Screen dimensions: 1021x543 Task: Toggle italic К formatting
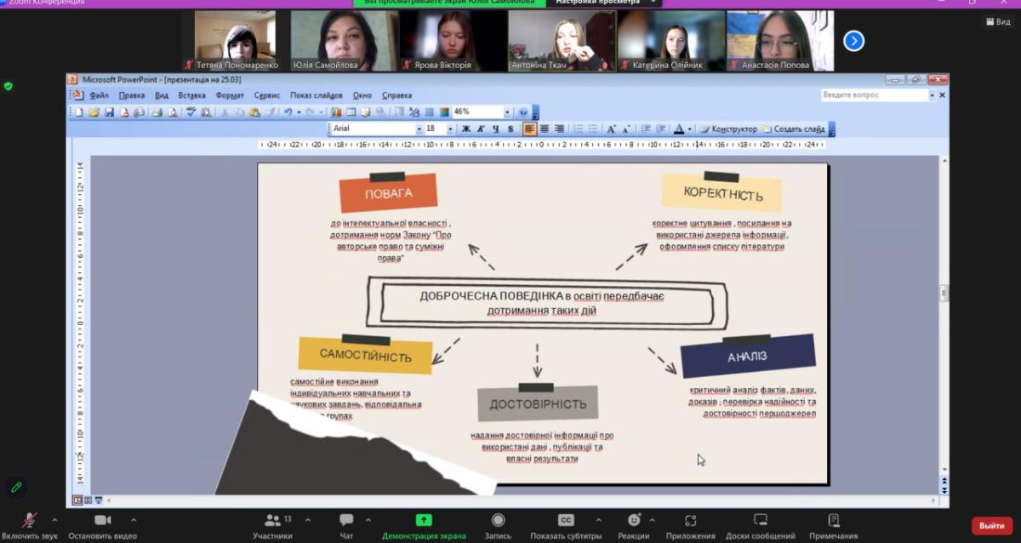pyautogui.click(x=481, y=129)
